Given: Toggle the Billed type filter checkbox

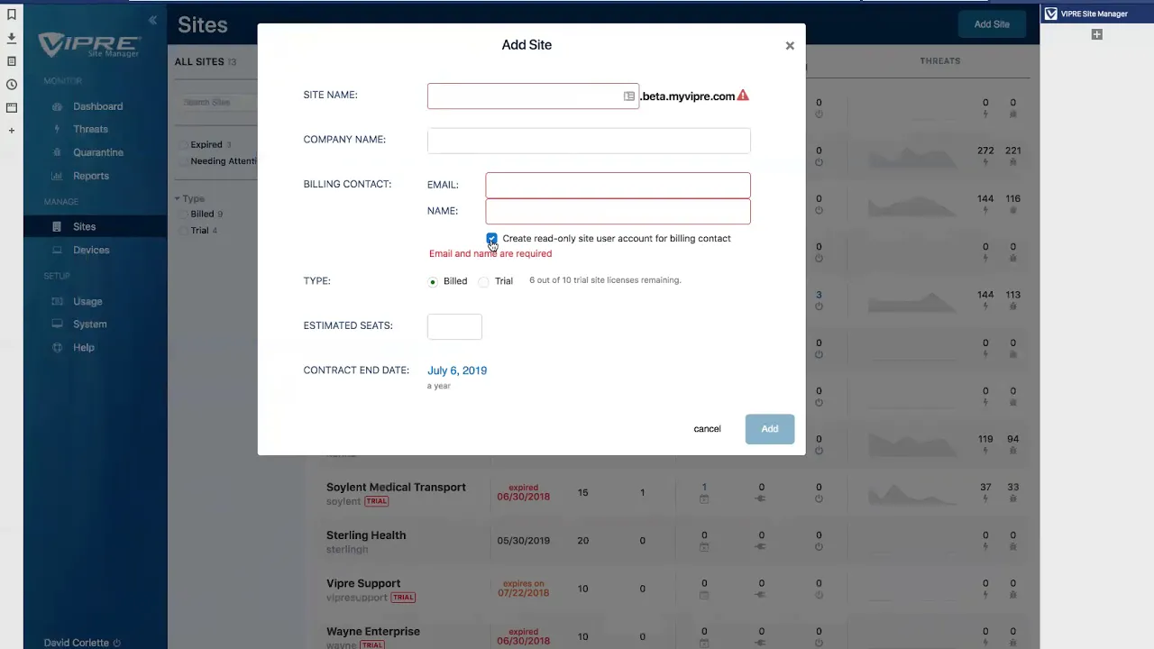Looking at the screenshot, I should click(183, 215).
